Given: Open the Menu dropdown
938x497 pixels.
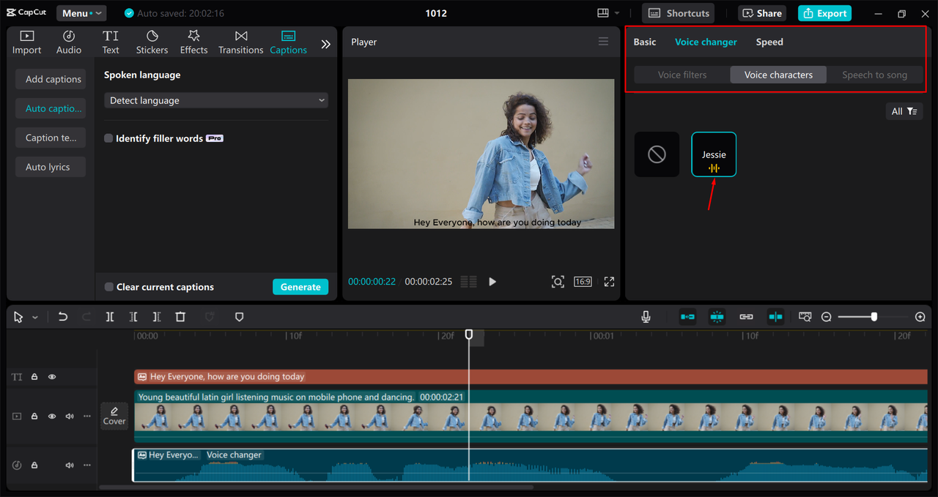Looking at the screenshot, I should tap(81, 13).
